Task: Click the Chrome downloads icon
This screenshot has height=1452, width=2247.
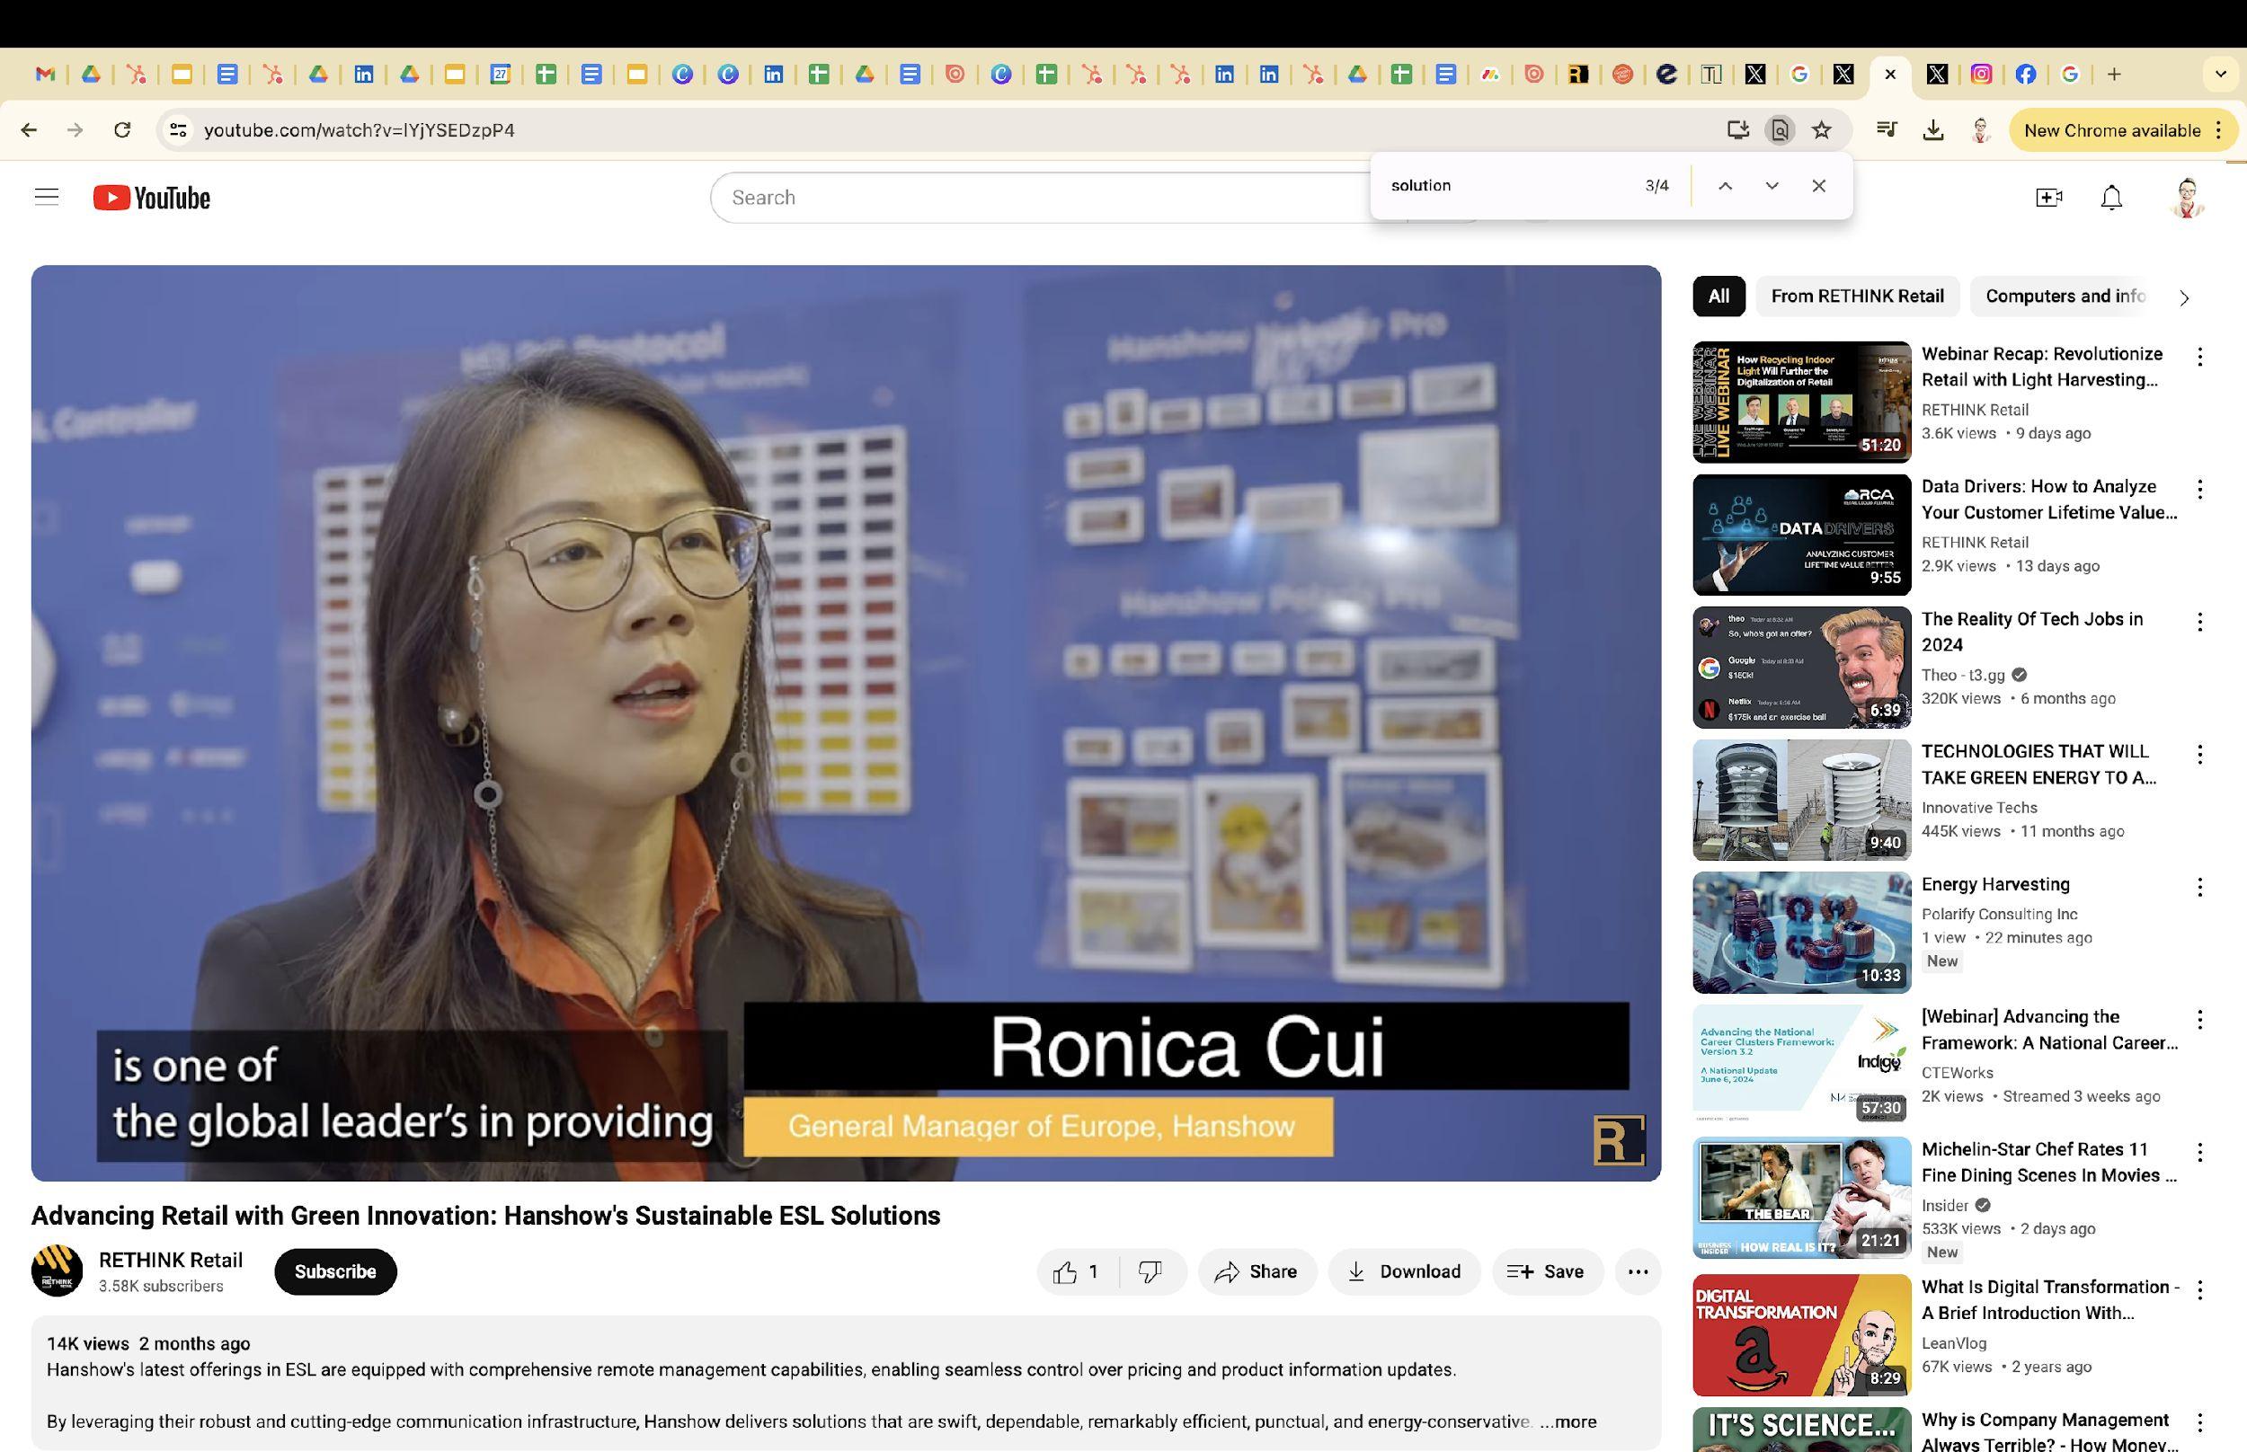Action: 1933,130
